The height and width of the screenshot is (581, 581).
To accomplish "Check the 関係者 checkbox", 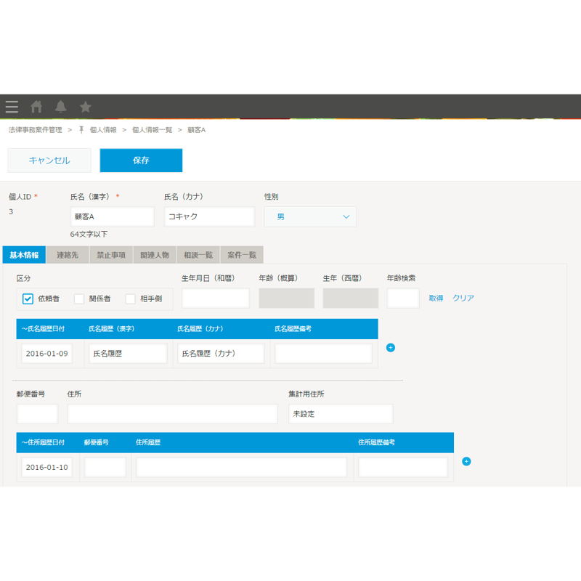I will click(79, 298).
